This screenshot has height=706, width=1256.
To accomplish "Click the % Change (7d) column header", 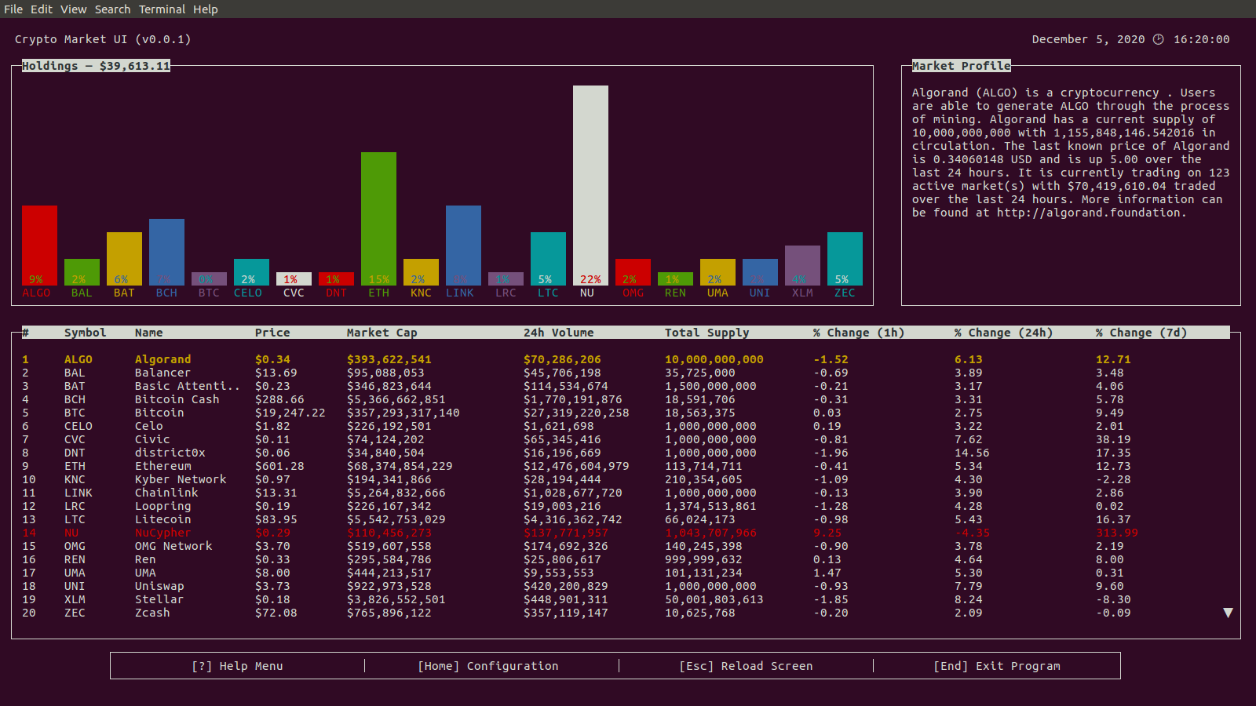I will (x=1141, y=333).
